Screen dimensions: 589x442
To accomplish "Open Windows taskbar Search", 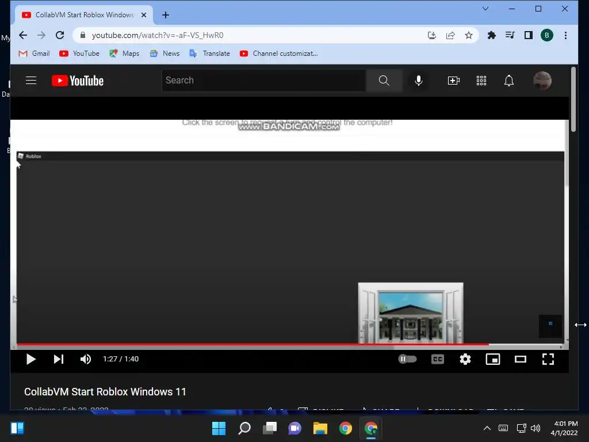I will (x=244, y=428).
